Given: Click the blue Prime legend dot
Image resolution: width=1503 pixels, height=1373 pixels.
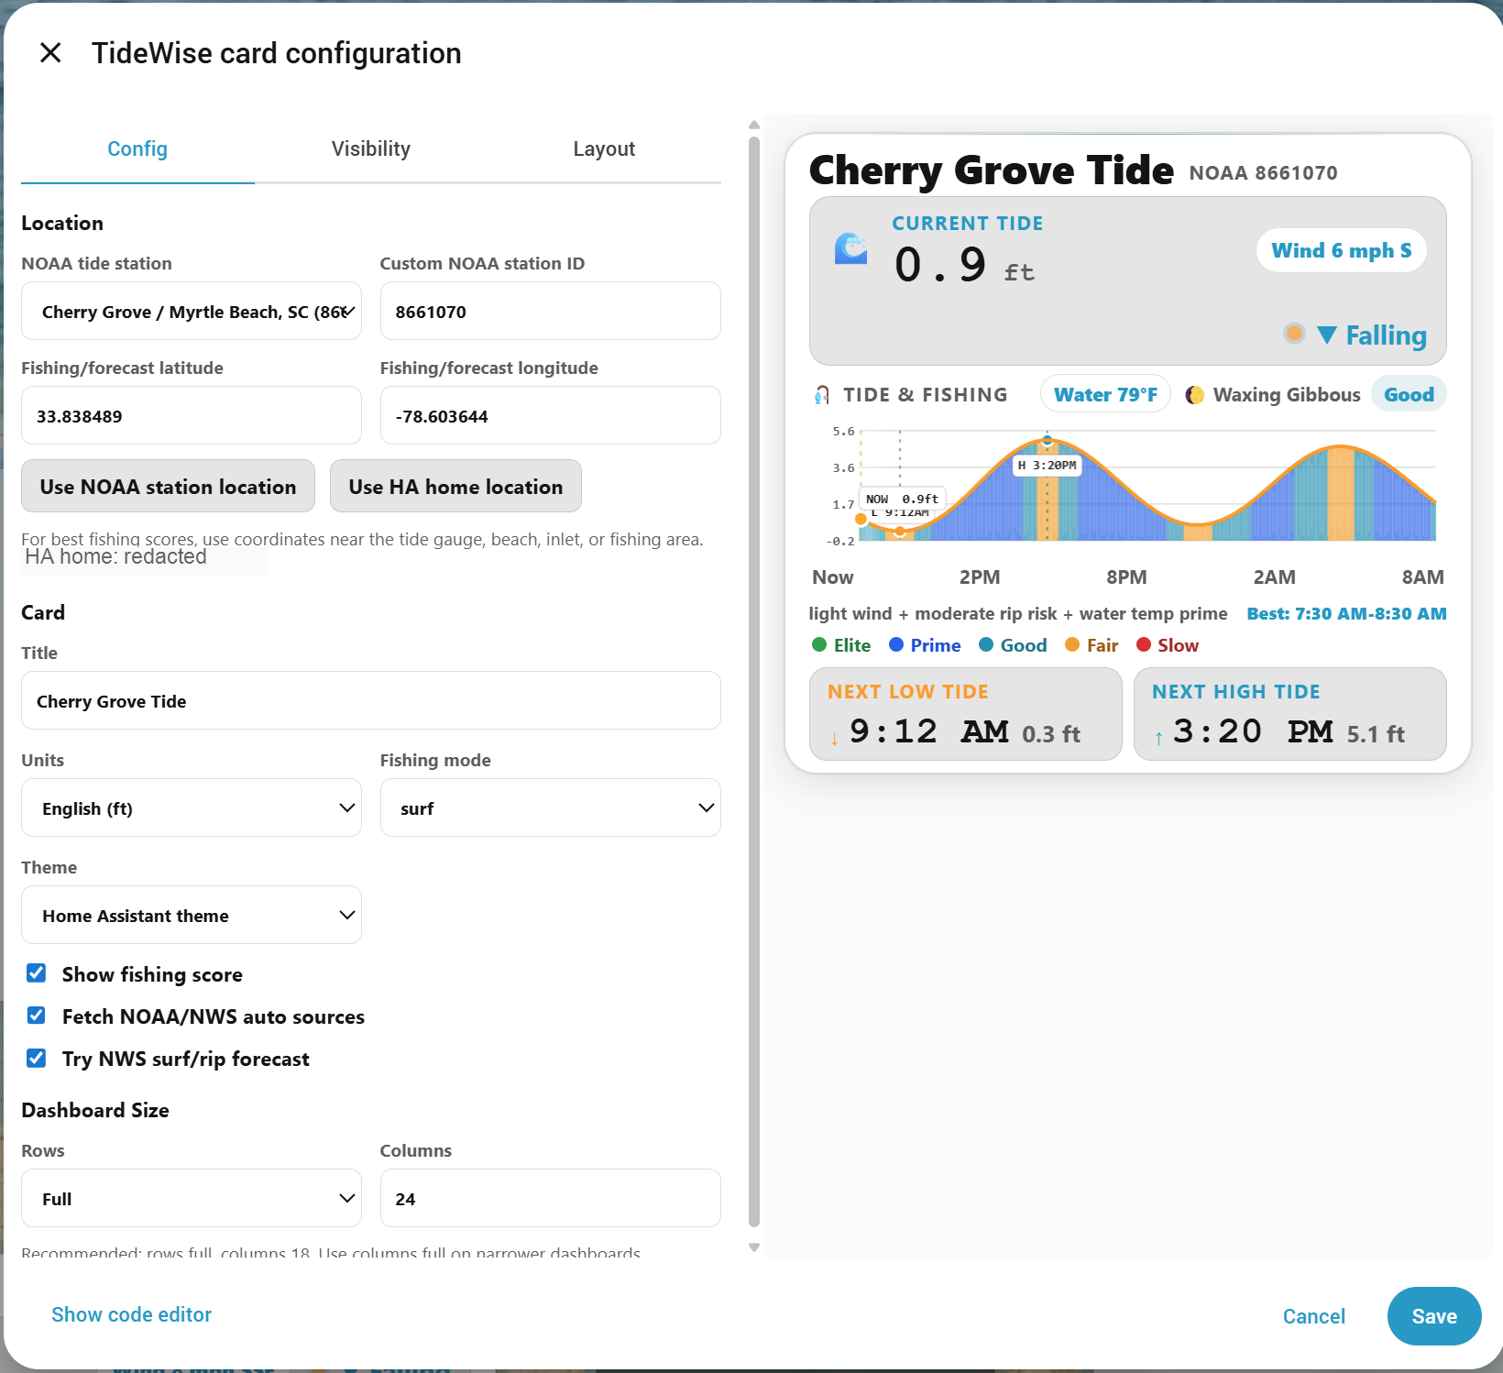Looking at the screenshot, I should (896, 644).
